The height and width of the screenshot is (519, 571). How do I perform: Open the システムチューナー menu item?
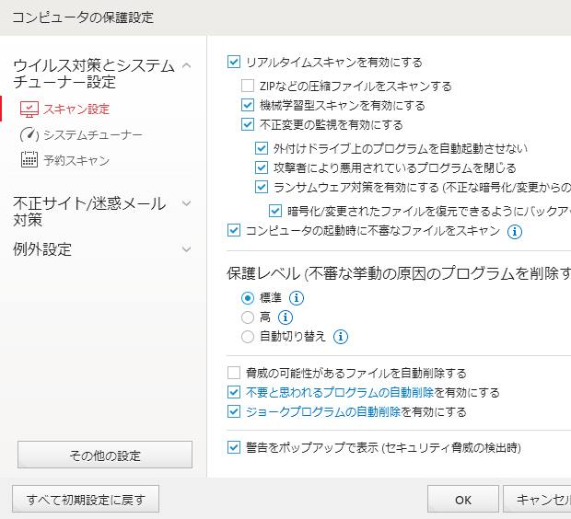click(92, 135)
